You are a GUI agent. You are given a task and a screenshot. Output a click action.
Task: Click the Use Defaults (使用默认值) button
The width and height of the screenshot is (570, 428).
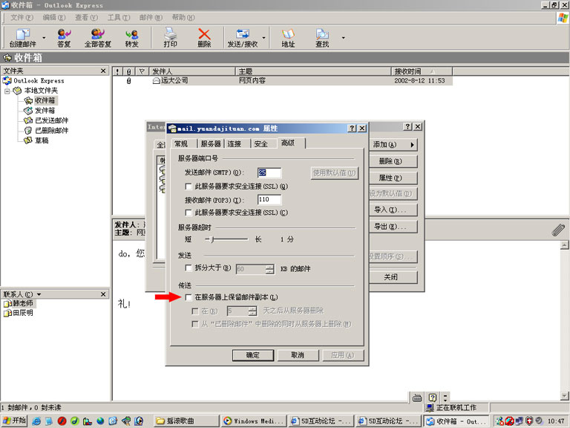[x=334, y=172]
